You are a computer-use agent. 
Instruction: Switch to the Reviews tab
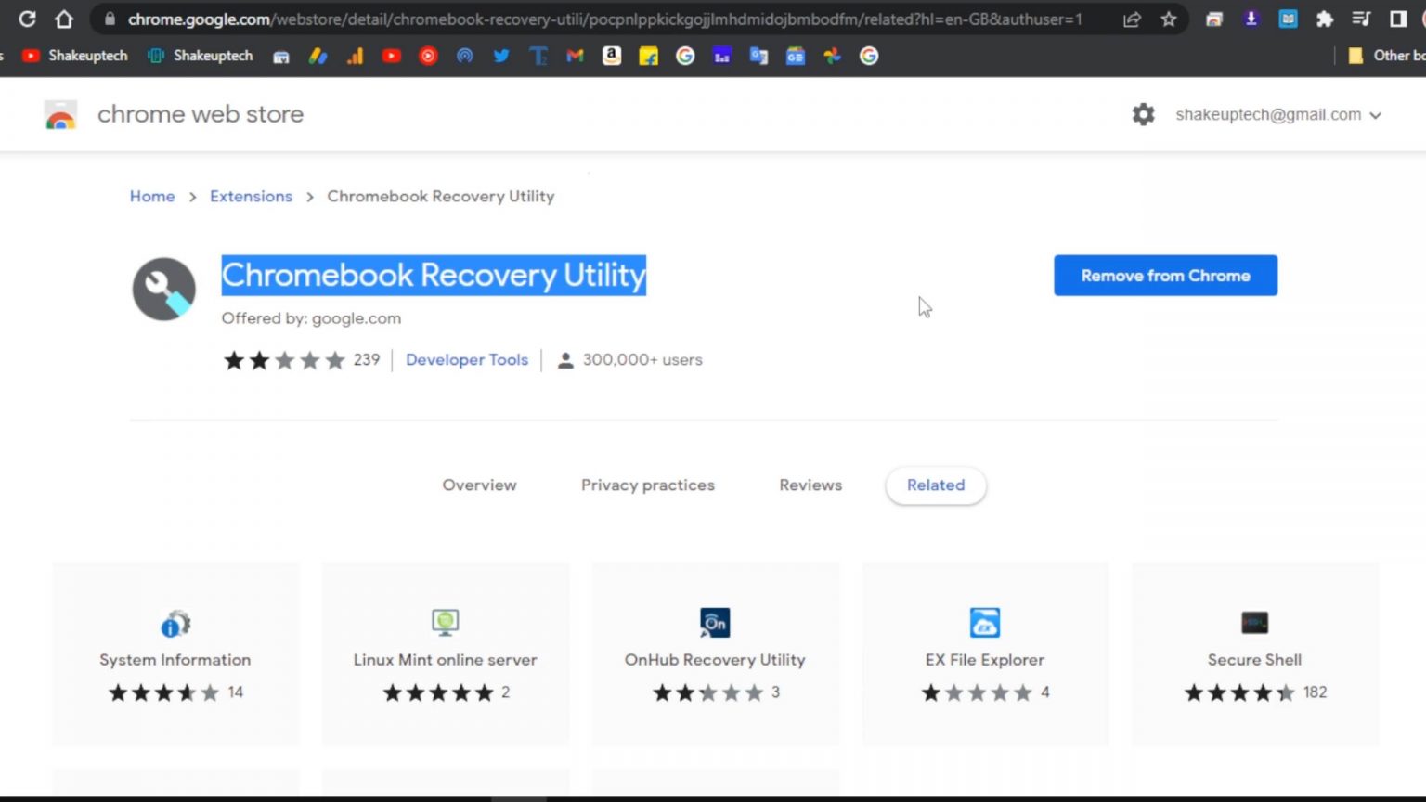point(810,485)
